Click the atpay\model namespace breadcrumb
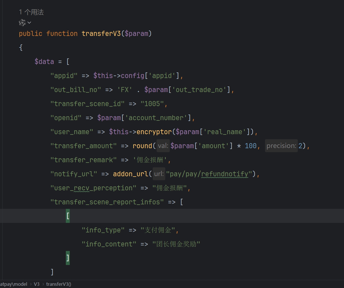The height and width of the screenshot is (288, 344). tap(13, 284)
